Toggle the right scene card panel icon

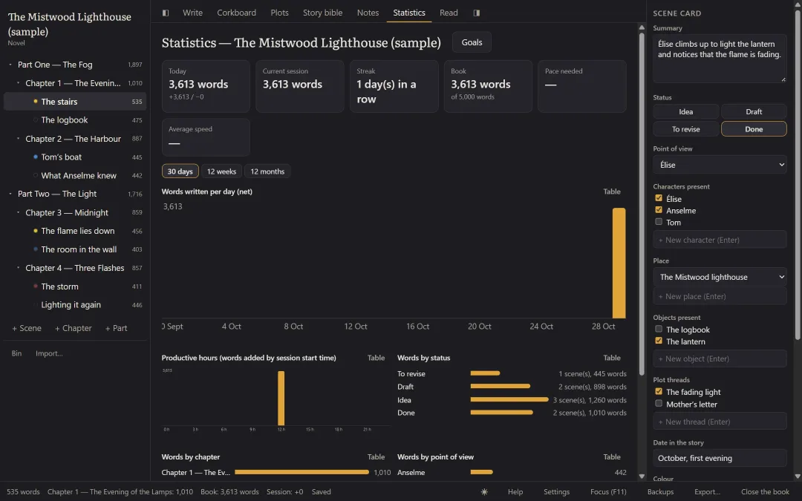click(477, 13)
